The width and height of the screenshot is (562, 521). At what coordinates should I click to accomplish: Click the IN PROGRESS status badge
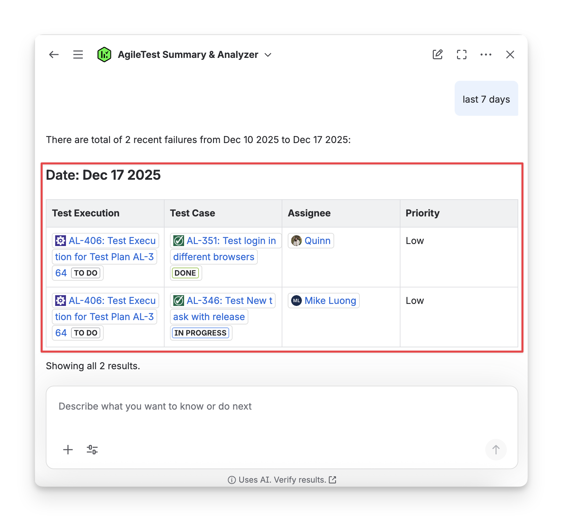pos(201,333)
